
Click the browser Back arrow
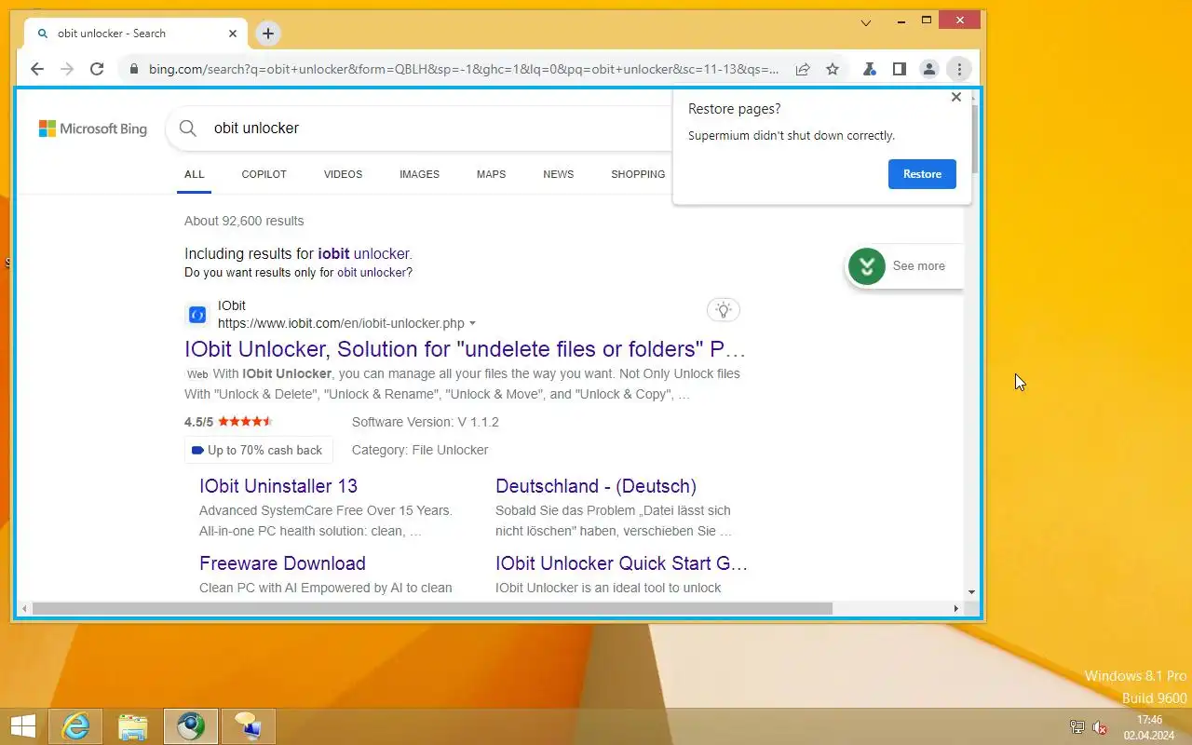tap(37, 69)
